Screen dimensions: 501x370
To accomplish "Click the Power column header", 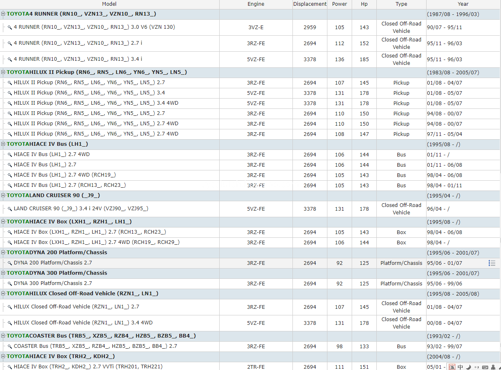I will pyautogui.click(x=339, y=4).
